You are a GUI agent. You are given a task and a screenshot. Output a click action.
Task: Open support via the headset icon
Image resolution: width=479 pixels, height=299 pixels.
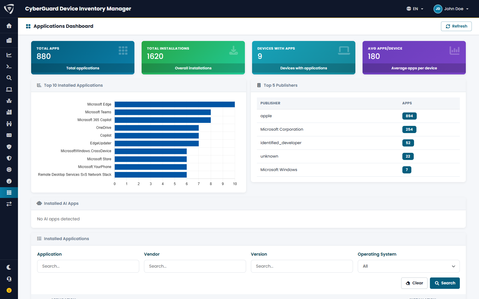point(9,279)
